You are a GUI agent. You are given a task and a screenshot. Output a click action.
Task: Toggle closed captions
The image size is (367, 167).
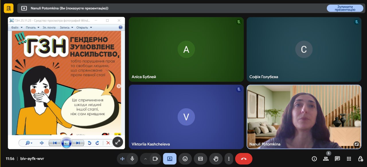tap(200, 159)
